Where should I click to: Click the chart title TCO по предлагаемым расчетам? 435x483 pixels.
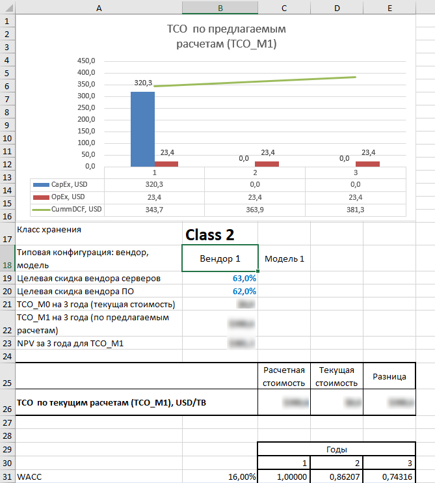[226, 36]
